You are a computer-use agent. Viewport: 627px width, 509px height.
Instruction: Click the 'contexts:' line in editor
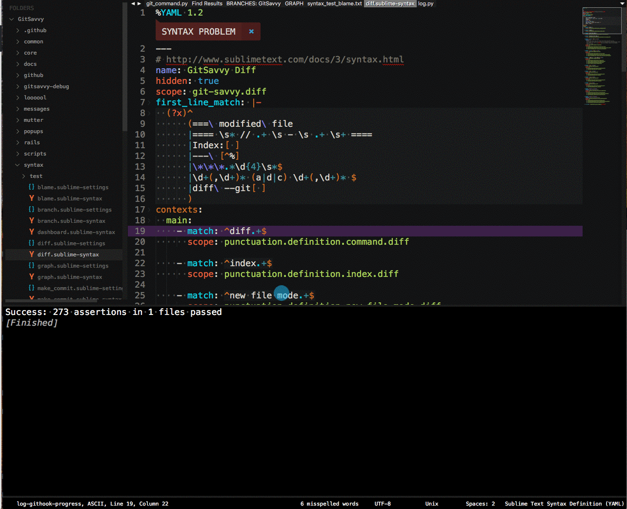click(x=179, y=210)
